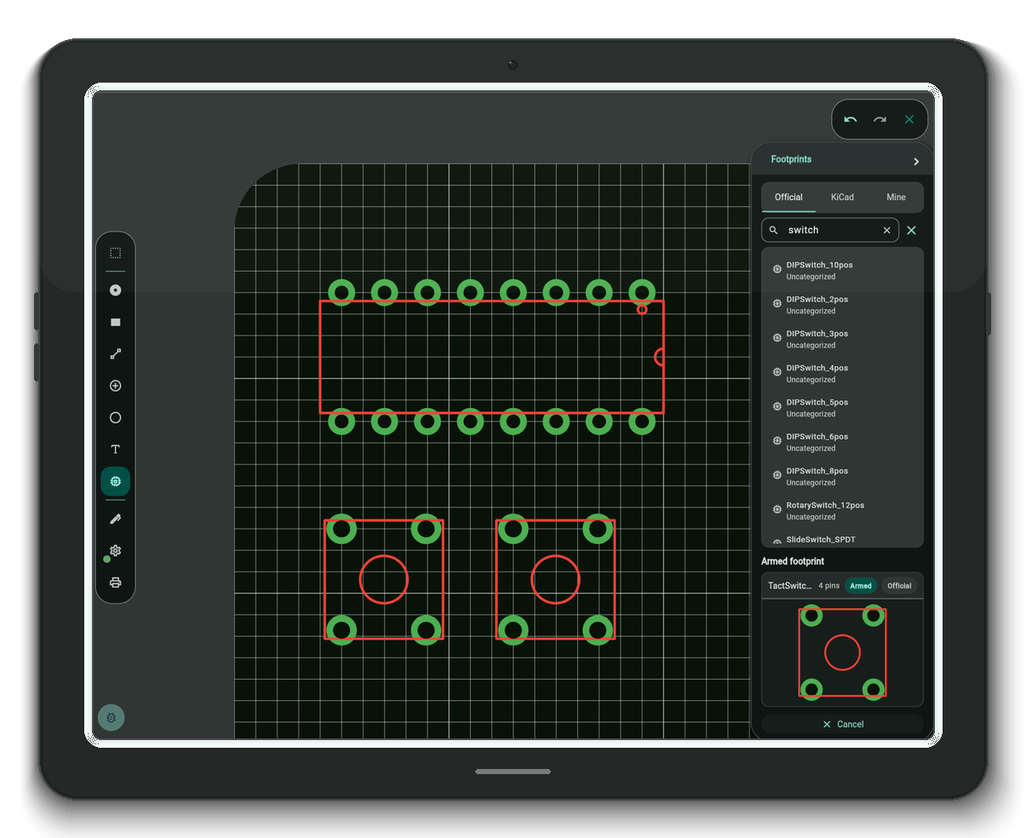Select the active footprint placement tool
The width and height of the screenshot is (1026, 838).
click(x=115, y=481)
